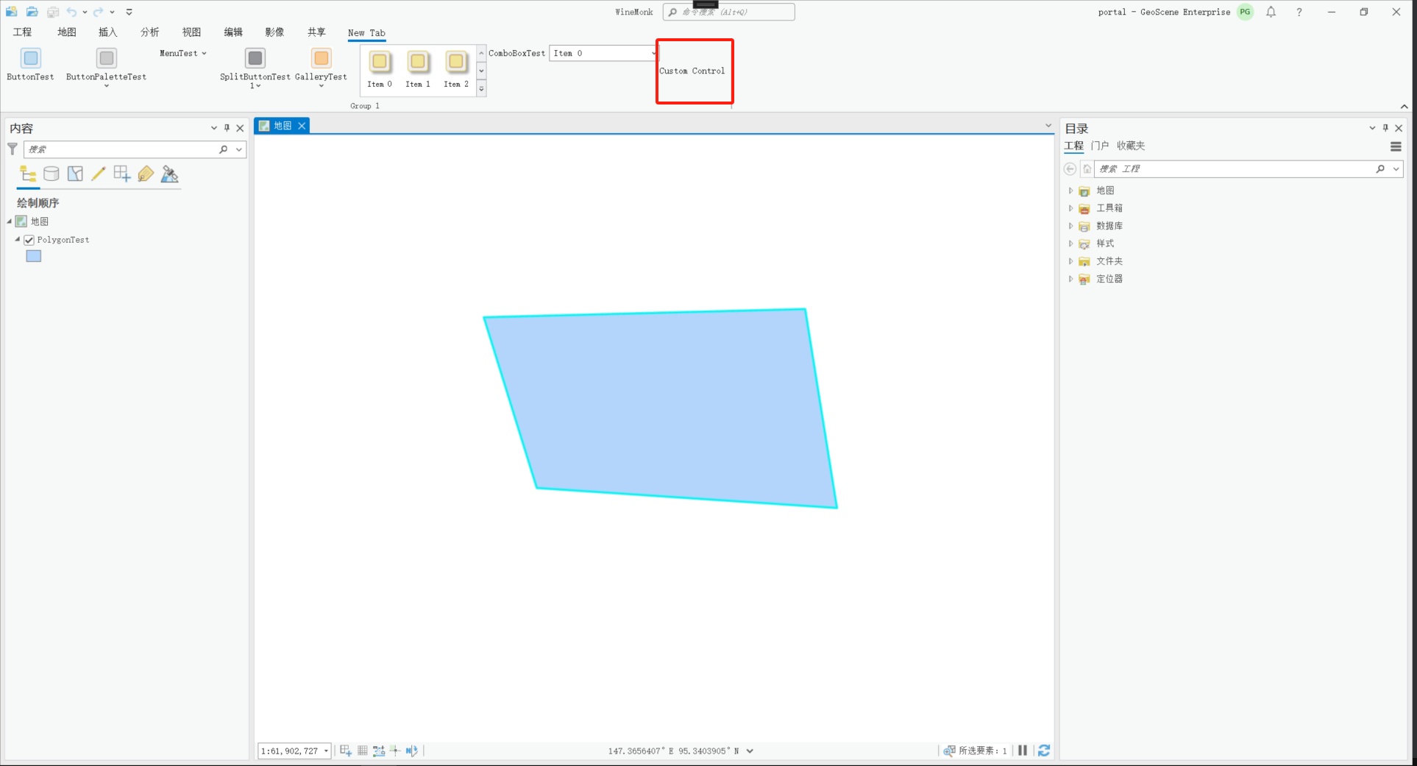Click the command search box
The height and width of the screenshot is (766, 1417).
(728, 12)
